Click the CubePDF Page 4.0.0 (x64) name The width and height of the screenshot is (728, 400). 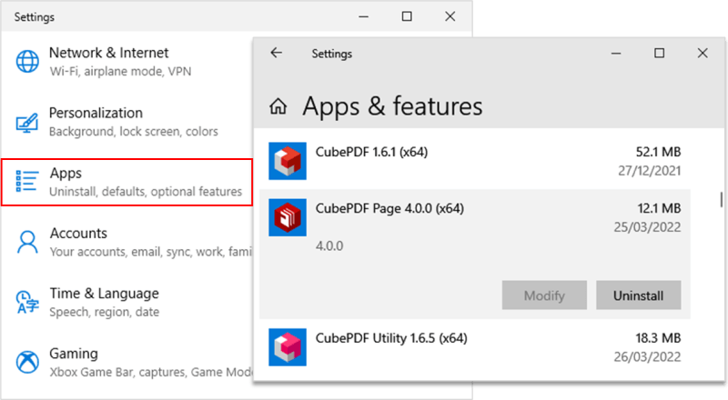coord(389,209)
